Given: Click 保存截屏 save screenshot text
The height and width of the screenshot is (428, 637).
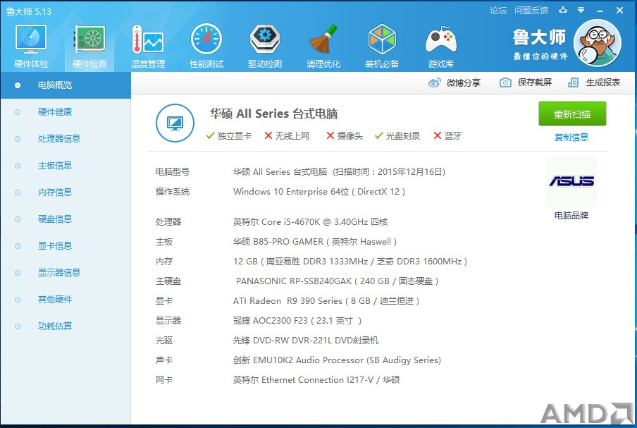Looking at the screenshot, I should tap(535, 82).
